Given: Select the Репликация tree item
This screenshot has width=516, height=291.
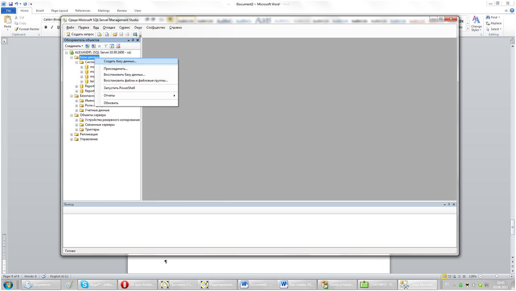Looking at the screenshot, I should (x=89, y=134).
